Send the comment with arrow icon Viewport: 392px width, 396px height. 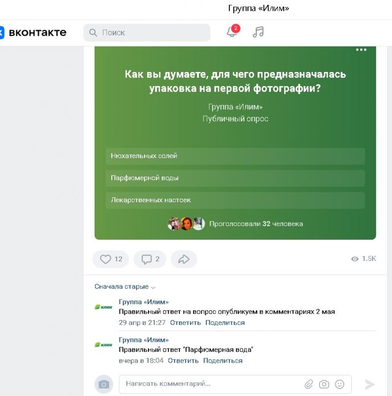click(x=370, y=384)
